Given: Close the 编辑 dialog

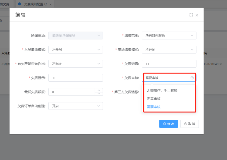Looking at the screenshot, I should (197, 15).
